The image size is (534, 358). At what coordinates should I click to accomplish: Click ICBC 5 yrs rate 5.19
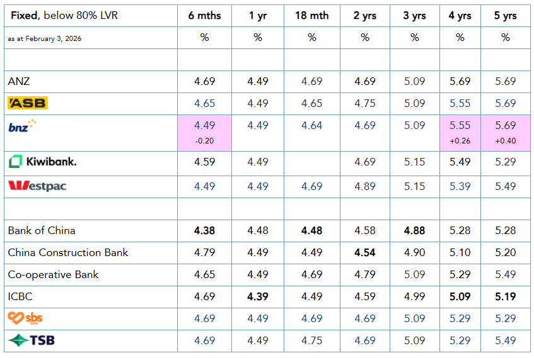(x=506, y=296)
